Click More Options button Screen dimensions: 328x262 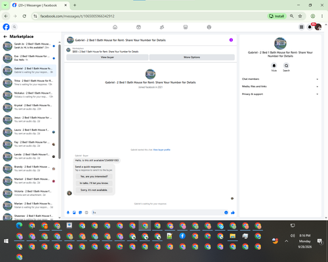pos(192,57)
